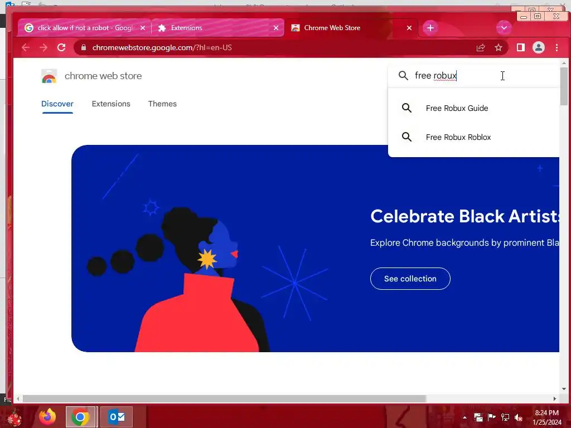Click the address bar URL
The height and width of the screenshot is (428, 571).
tap(162, 48)
